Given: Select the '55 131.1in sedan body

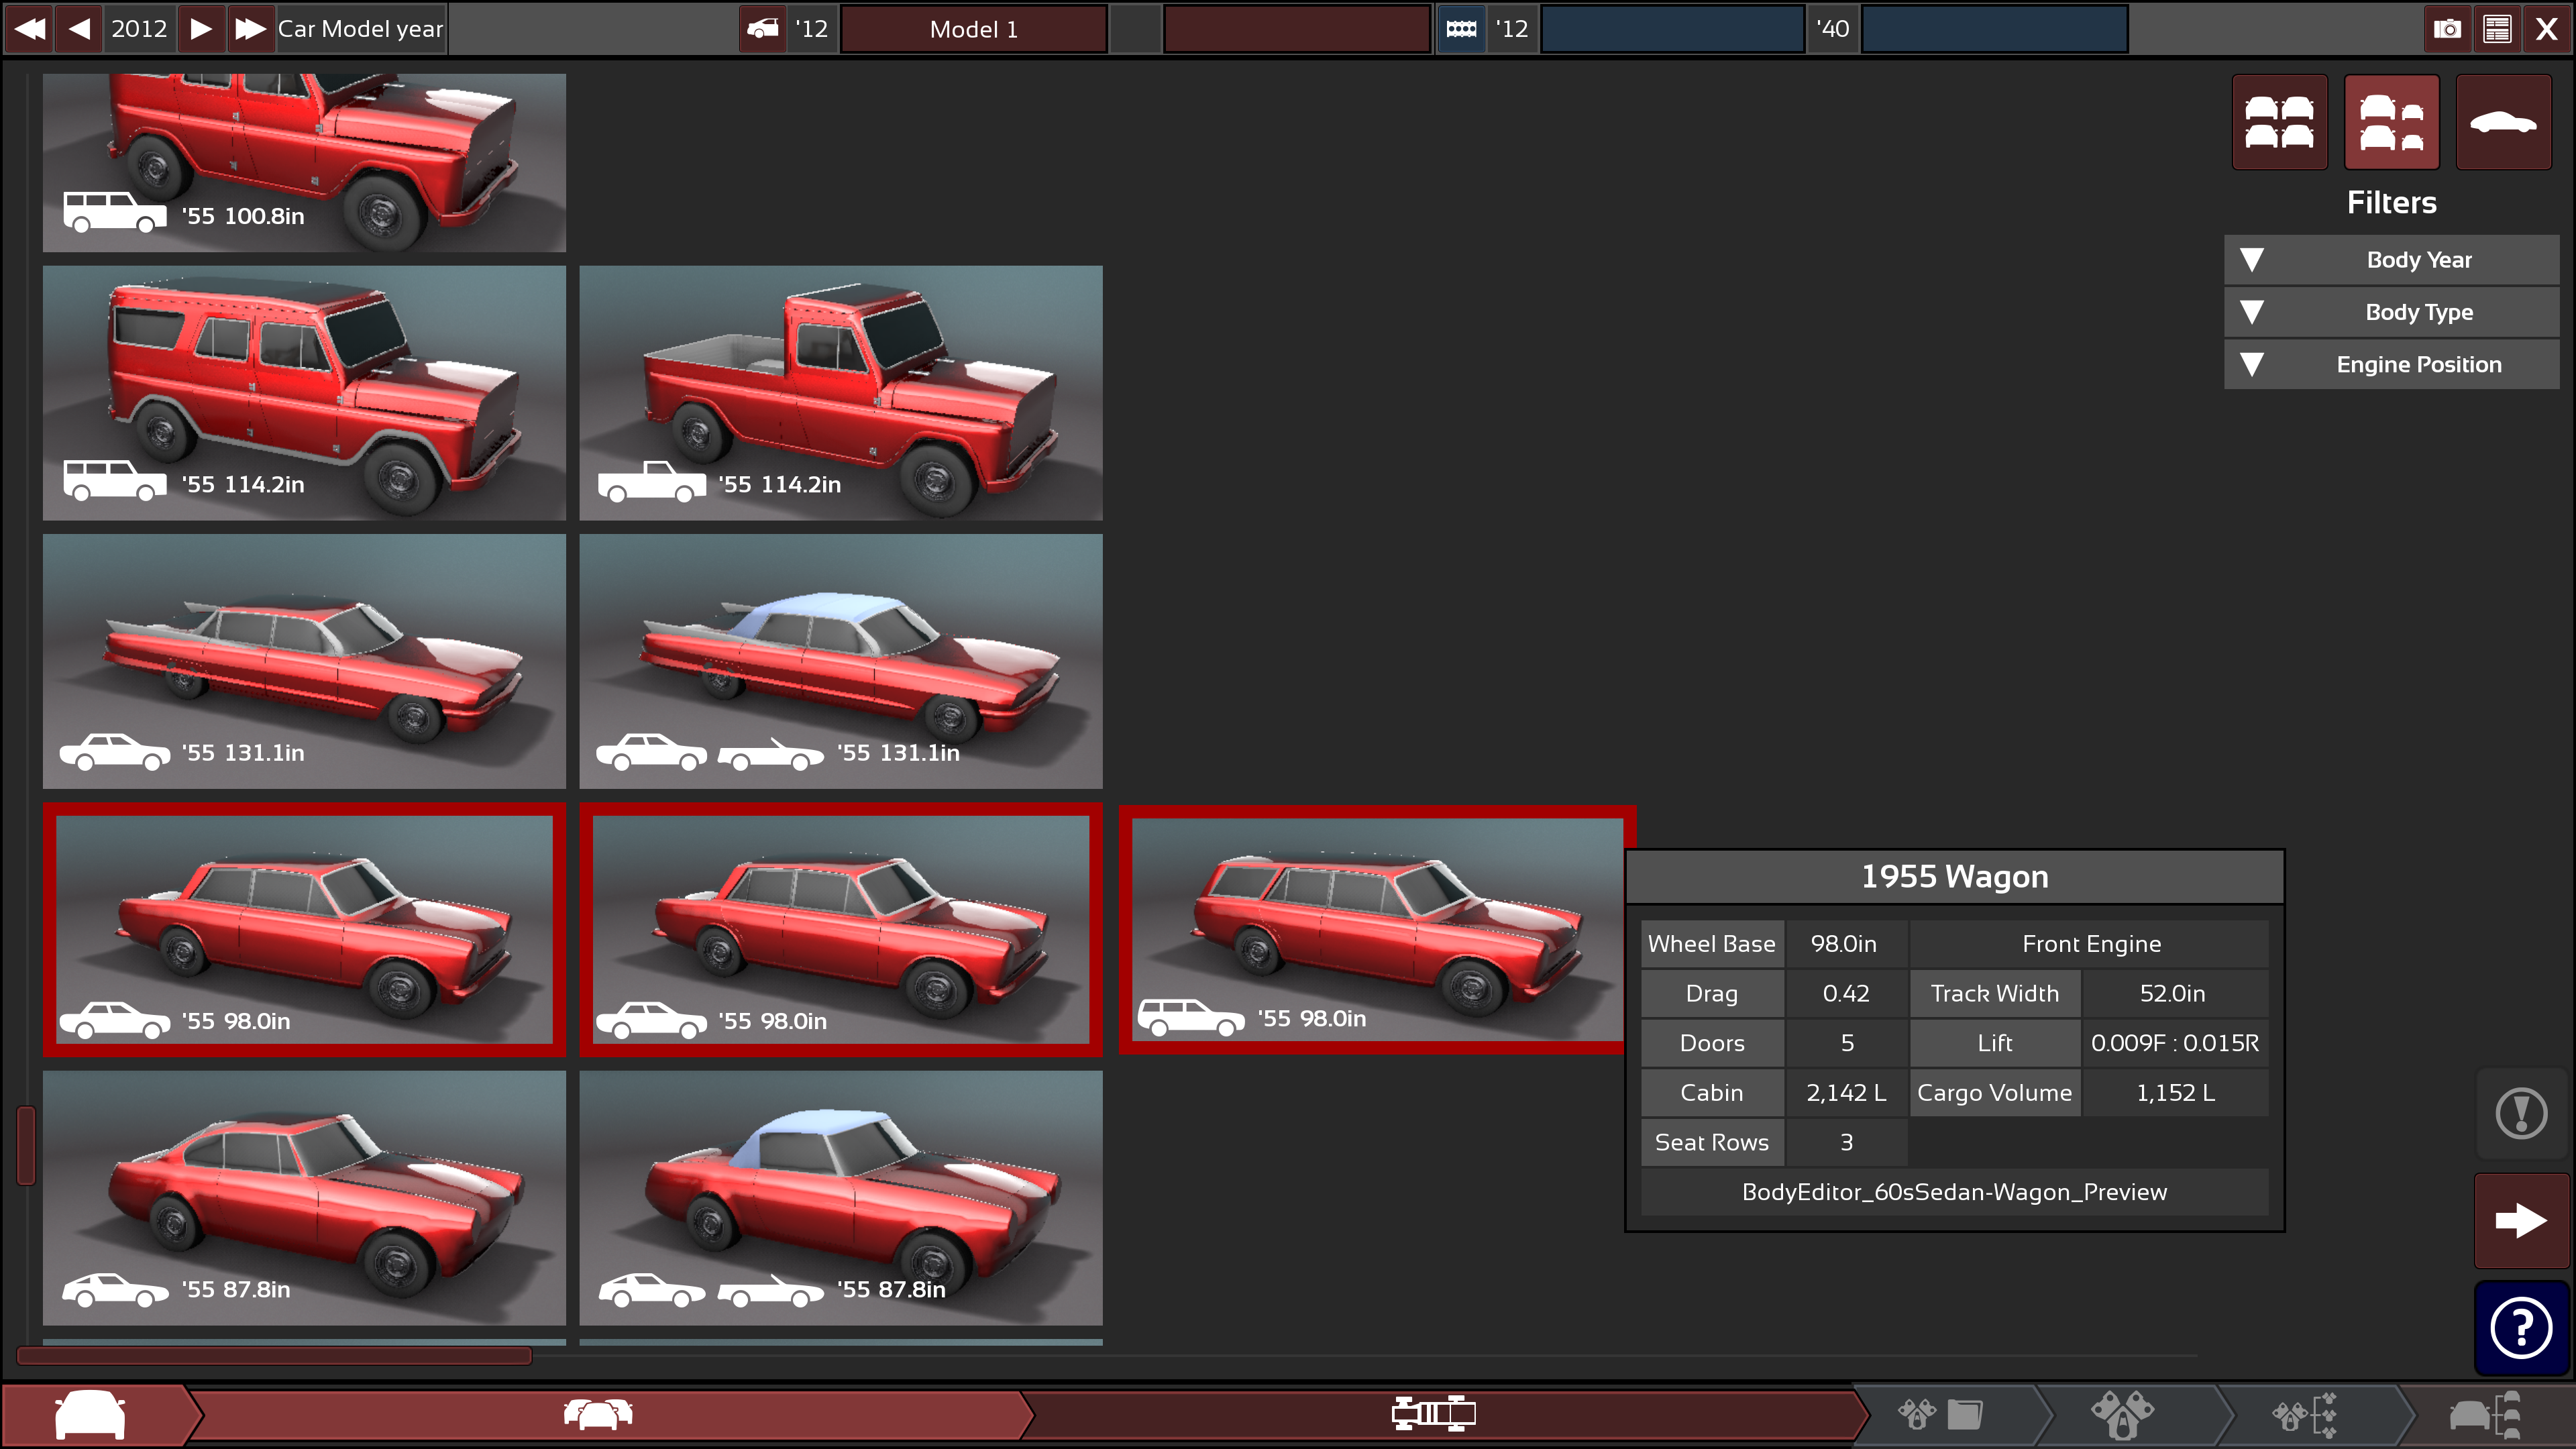Looking at the screenshot, I should tap(304, 661).
